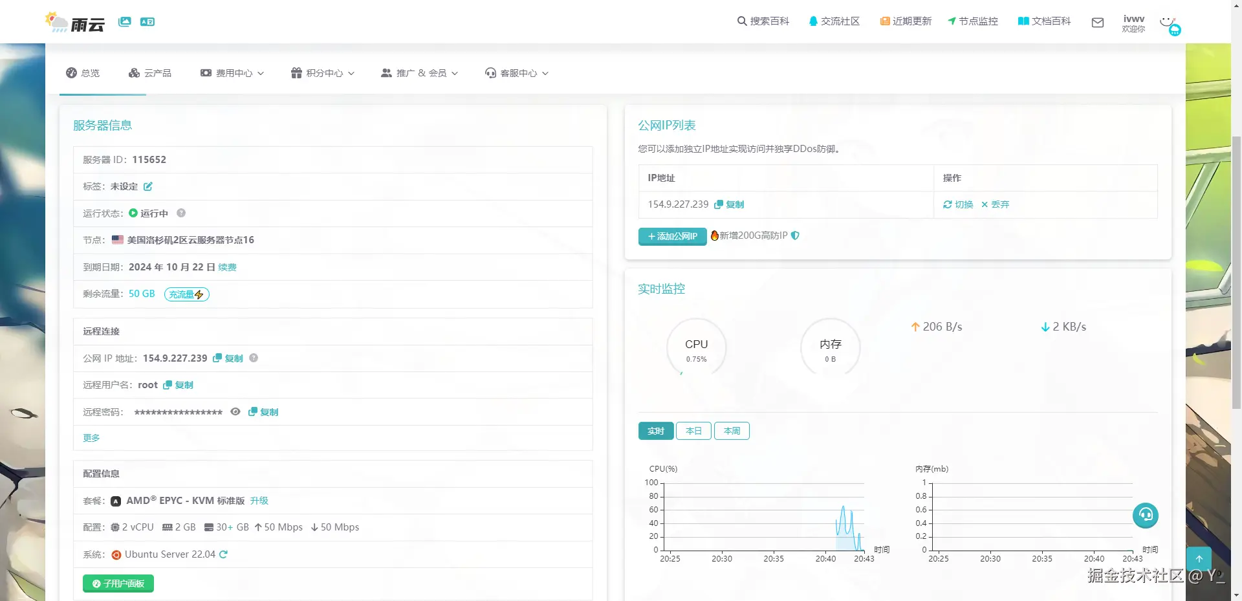Open the floating customer service icon at bottom right
Viewport: 1242px width, 601px height.
[x=1146, y=516]
